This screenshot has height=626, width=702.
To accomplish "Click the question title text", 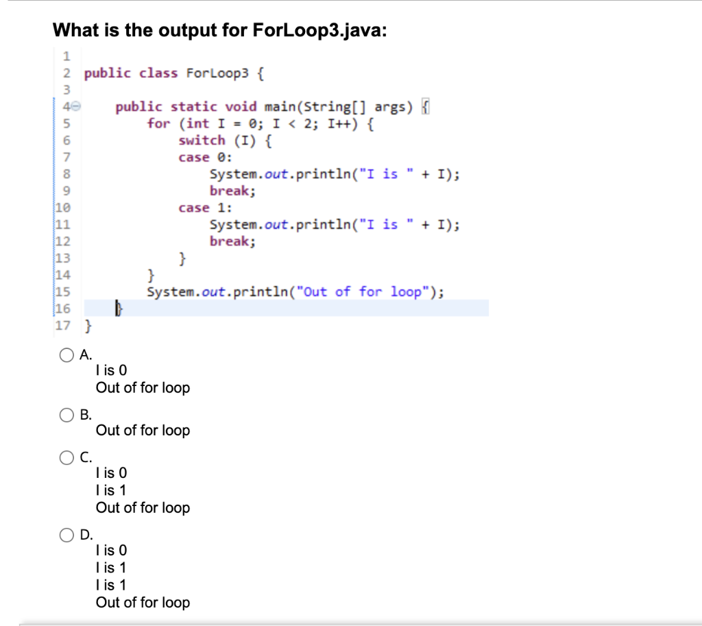I will (x=226, y=30).
